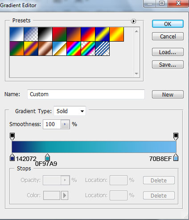The image size is (189, 220).
Task: Pick the blue striped transparent preset
Action: coord(103,49)
